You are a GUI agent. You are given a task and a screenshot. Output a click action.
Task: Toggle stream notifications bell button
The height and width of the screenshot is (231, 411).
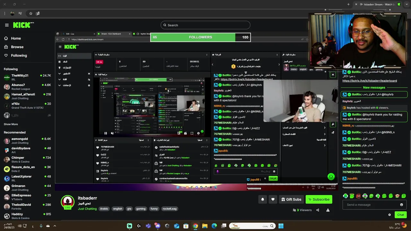click(263, 199)
